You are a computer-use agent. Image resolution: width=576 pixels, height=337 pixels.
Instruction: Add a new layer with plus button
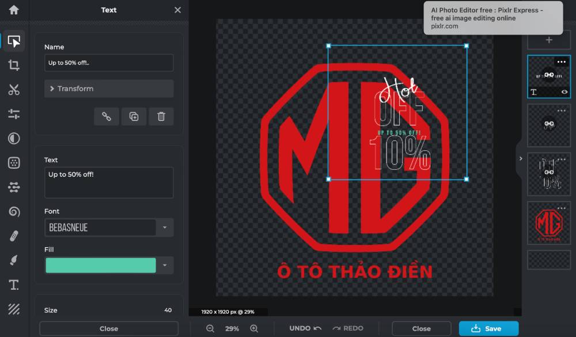tap(549, 40)
